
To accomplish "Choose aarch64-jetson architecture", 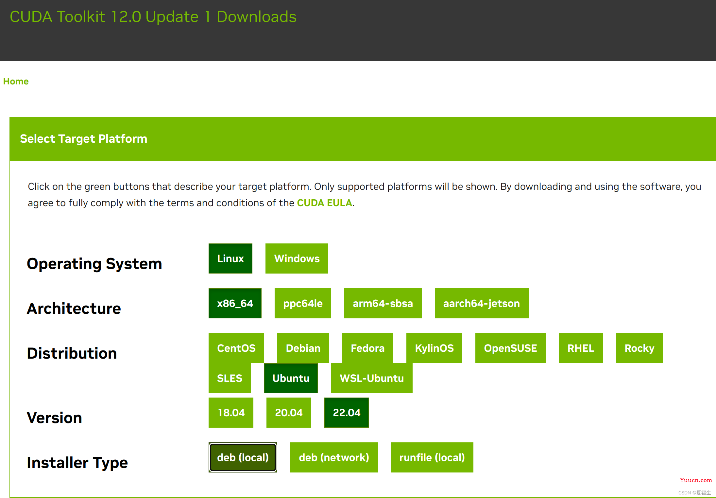I will pyautogui.click(x=482, y=303).
